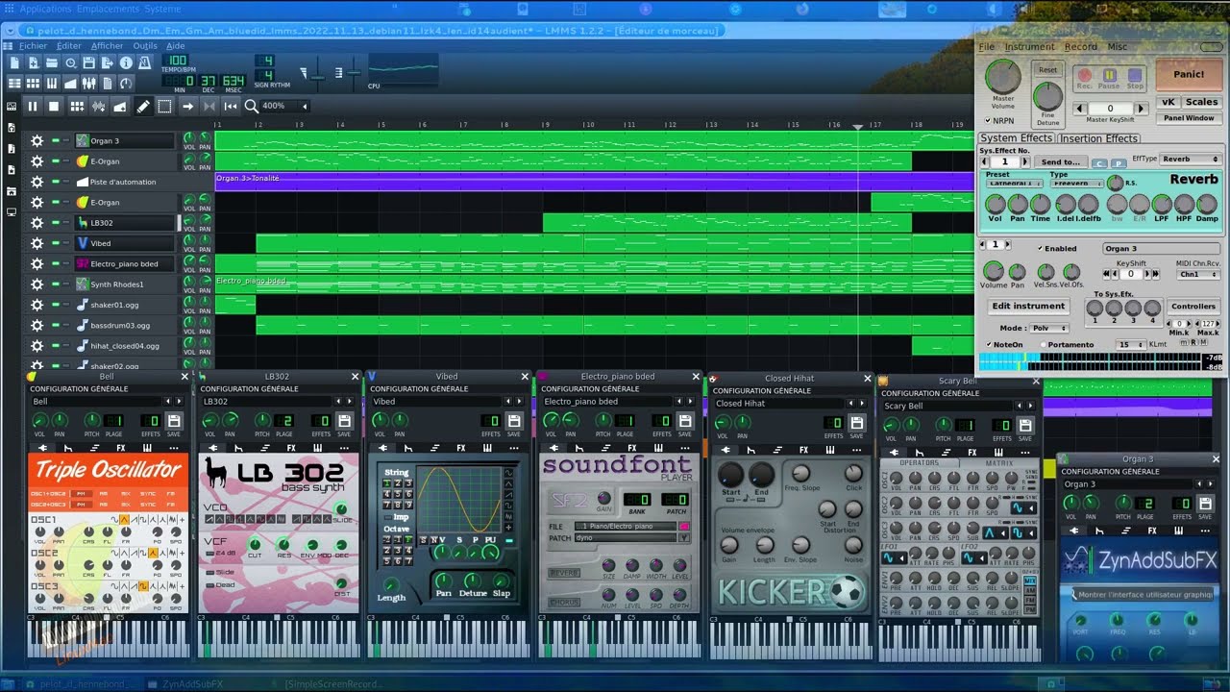
Task: Export the project using the export icon
Action: click(107, 62)
